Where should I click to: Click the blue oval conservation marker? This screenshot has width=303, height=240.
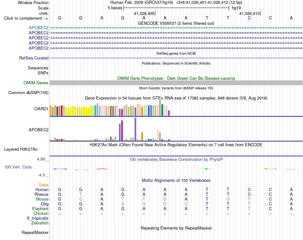pyautogui.click(x=60, y=169)
